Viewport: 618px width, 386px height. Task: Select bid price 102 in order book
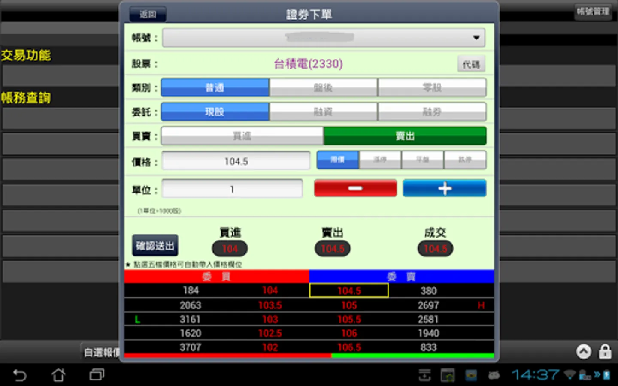270,347
